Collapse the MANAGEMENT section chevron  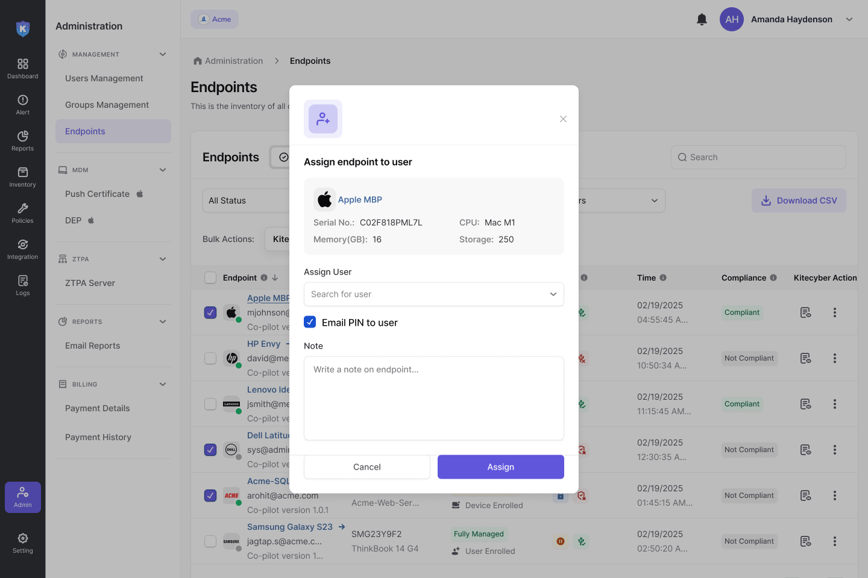(163, 54)
